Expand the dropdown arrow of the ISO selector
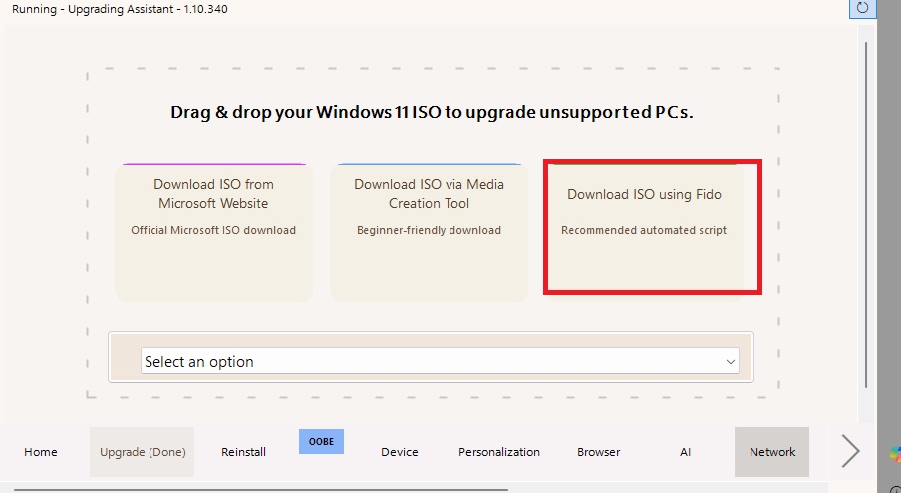Image resolution: width=901 pixels, height=493 pixels. [731, 362]
